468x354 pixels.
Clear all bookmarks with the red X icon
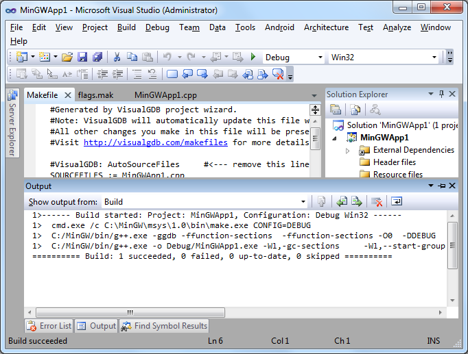click(x=278, y=74)
